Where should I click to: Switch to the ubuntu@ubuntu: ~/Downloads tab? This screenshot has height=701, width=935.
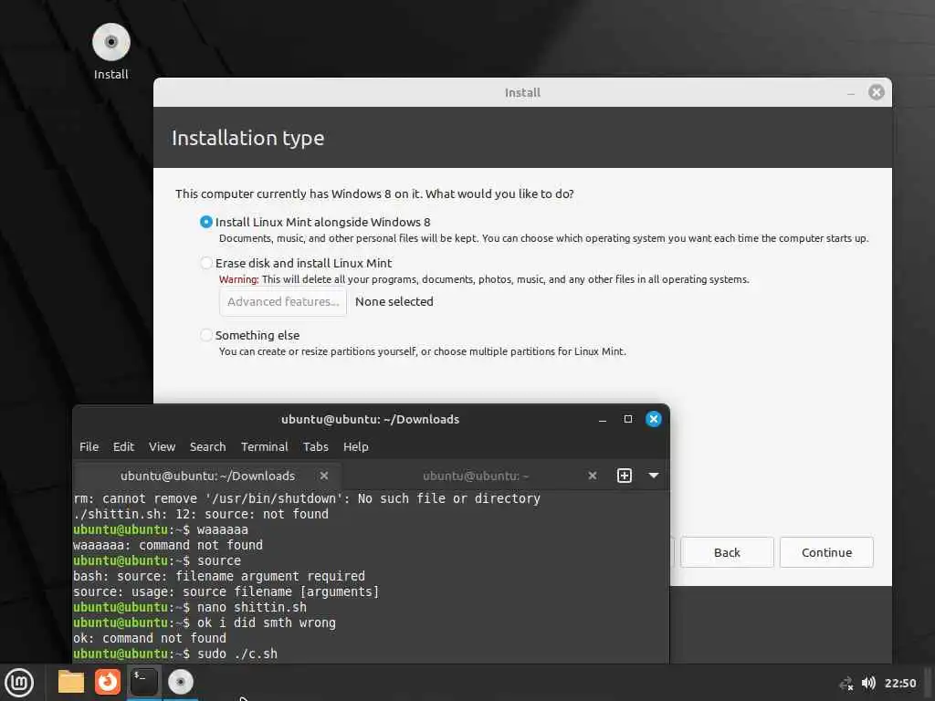pyautogui.click(x=207, y=476)
